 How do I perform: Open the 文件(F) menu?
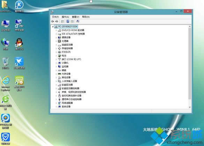coord(55,17)
